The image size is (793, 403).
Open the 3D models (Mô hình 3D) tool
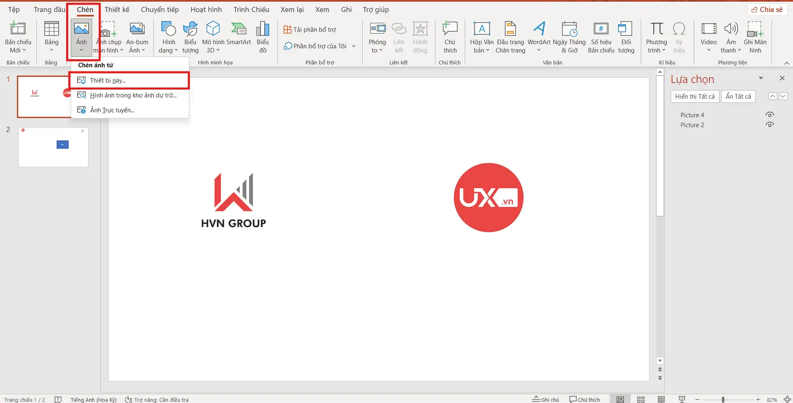point(213,37)
